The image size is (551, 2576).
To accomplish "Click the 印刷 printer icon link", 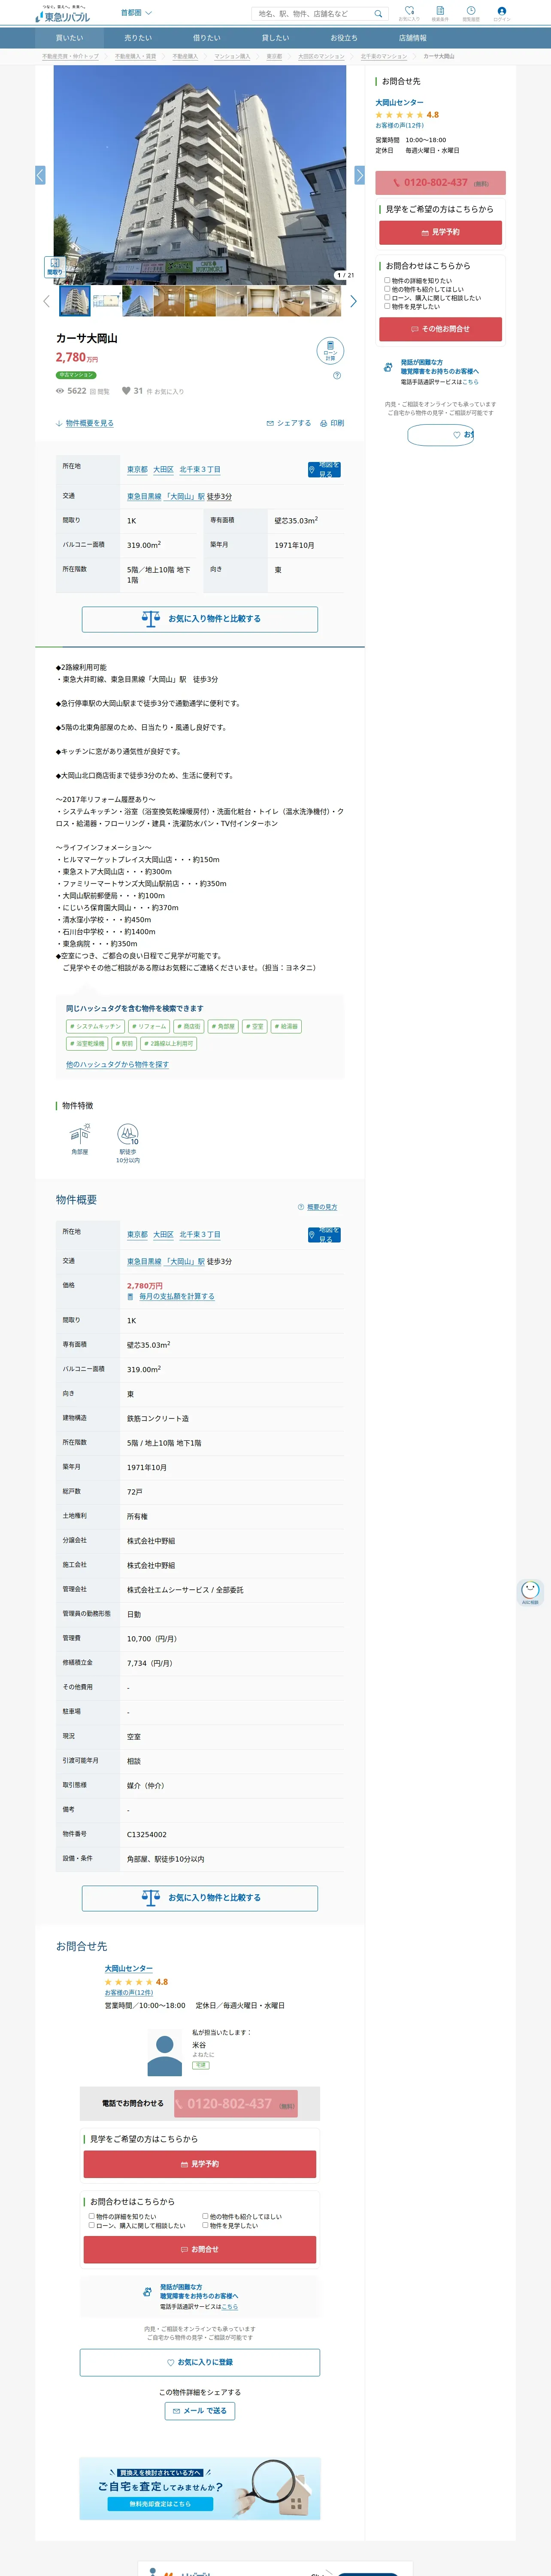I will point(332,423).
